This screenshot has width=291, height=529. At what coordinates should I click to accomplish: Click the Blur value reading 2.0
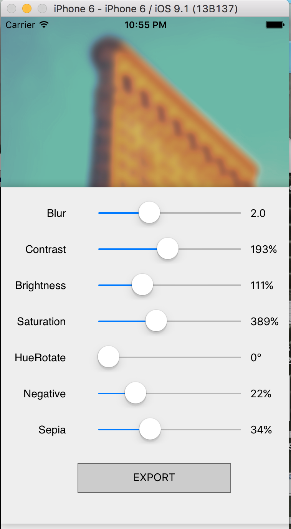tap(258, 213)
